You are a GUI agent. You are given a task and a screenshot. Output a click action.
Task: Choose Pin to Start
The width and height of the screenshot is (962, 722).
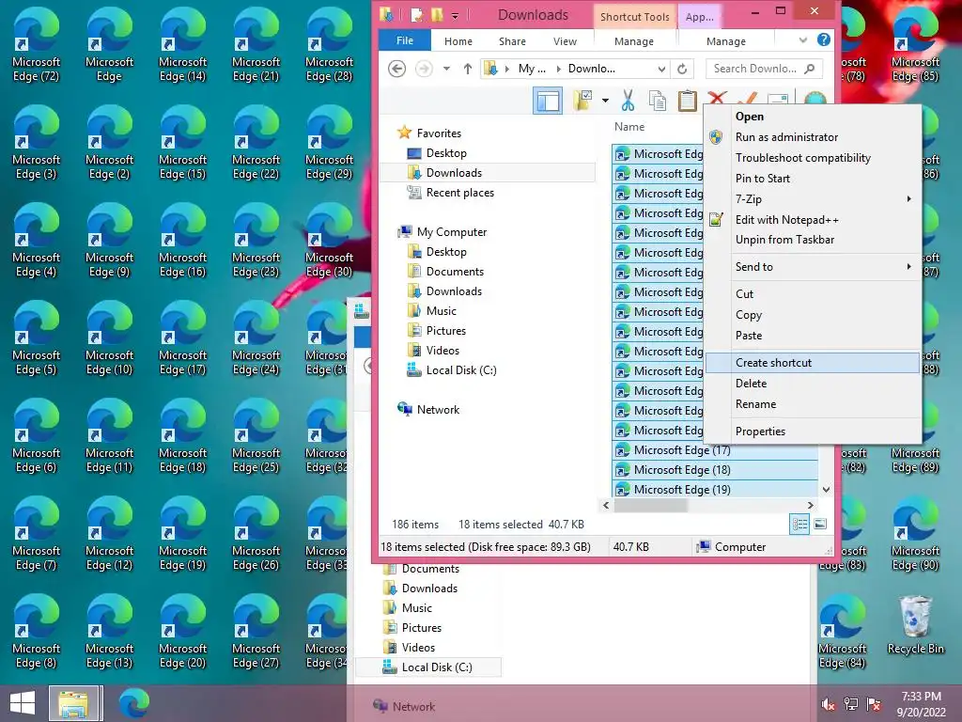coord(813,178)
